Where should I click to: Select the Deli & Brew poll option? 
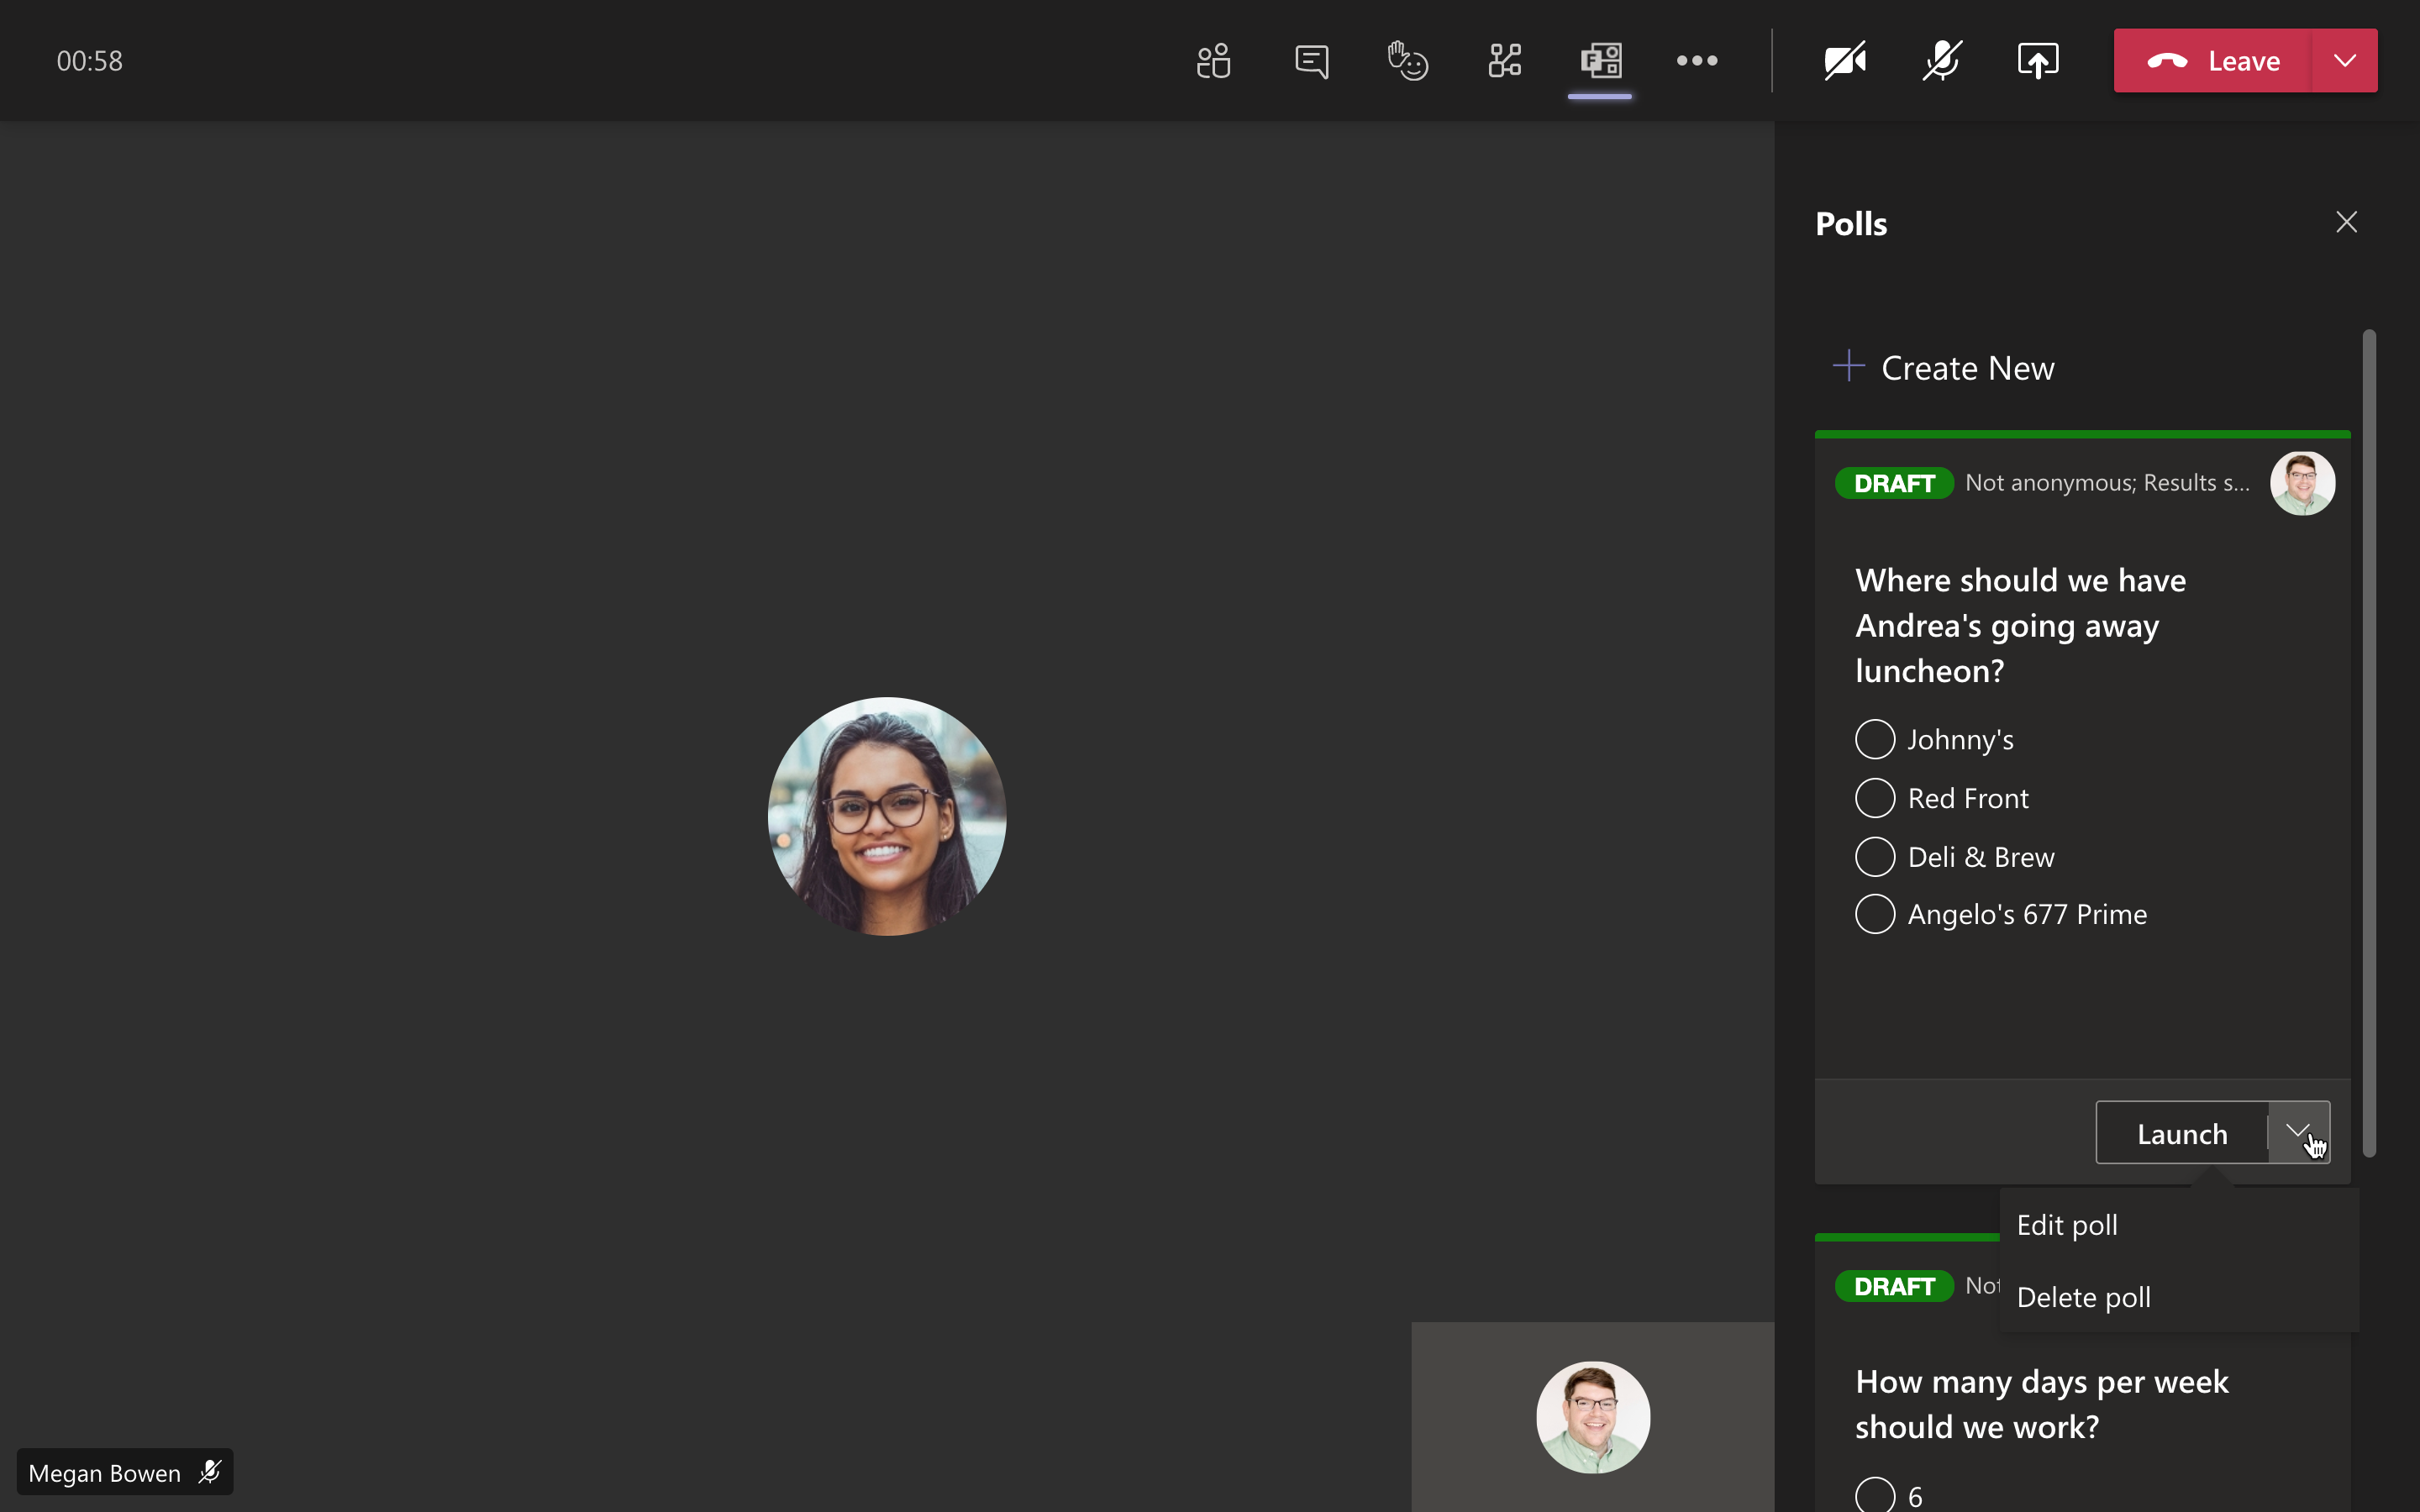(x=1875, y=857)
